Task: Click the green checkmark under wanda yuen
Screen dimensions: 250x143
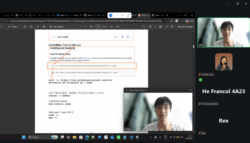Action: pyautogui.click(x=200, y=80)
